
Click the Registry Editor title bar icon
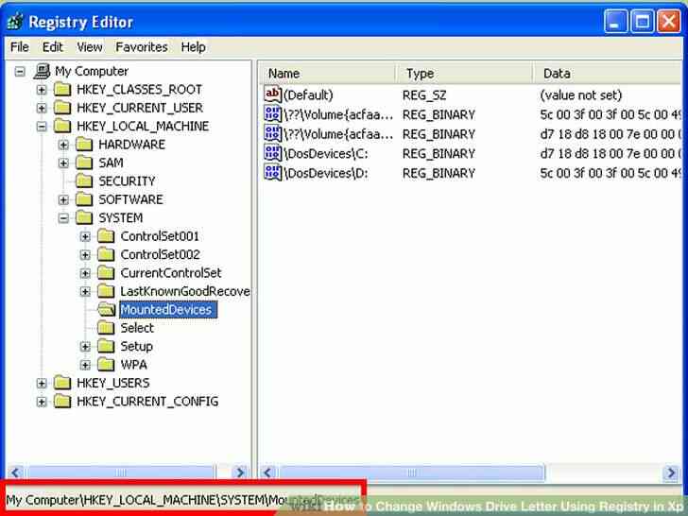click(x=14, y=22)
